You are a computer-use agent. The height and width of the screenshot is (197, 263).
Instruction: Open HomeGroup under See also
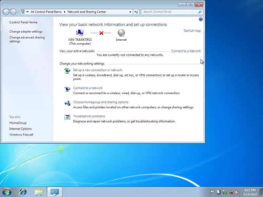(x=18, y=123)
